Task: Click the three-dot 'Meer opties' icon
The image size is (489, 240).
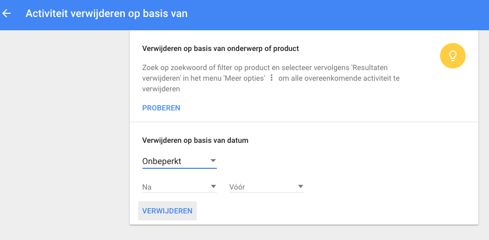Action: [271, 78]
